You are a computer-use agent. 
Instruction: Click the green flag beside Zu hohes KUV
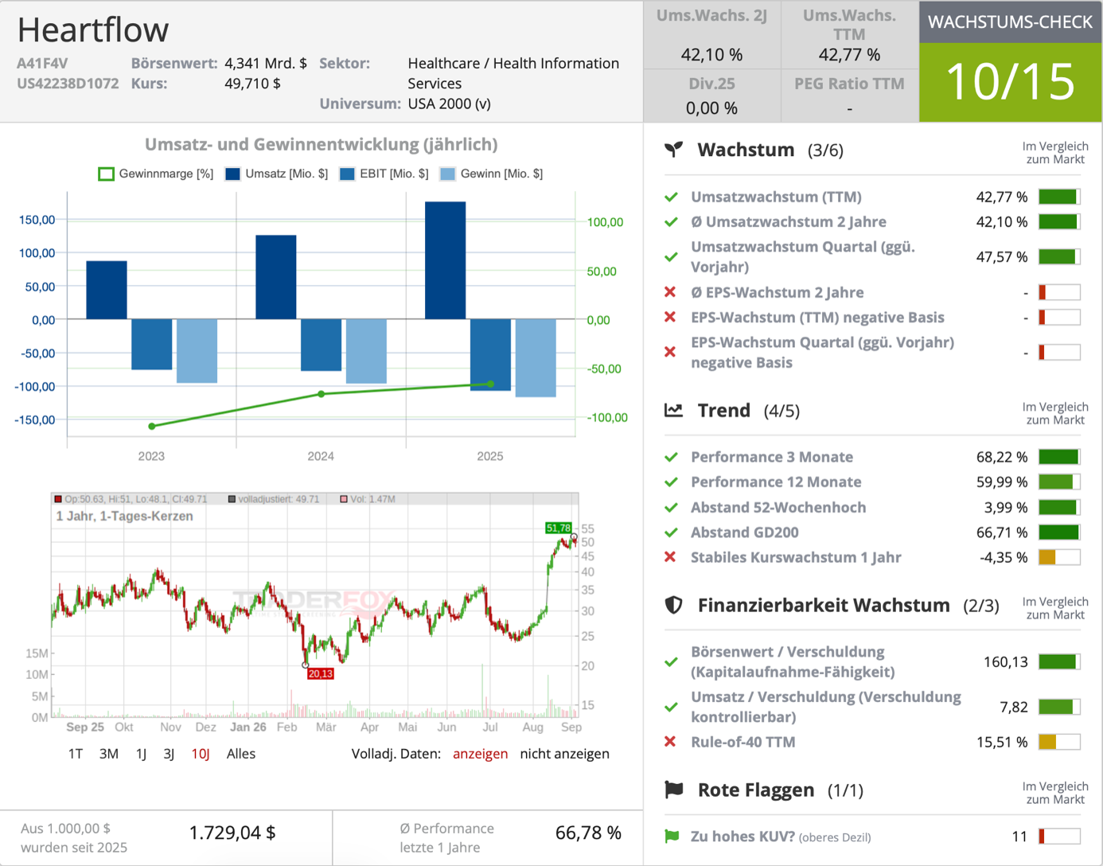coord(672,837)
